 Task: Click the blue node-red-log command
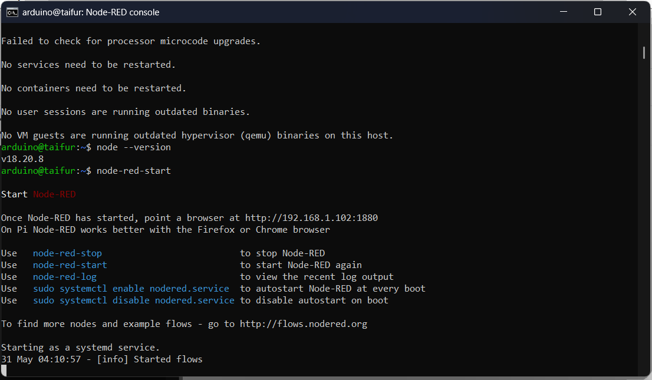64,277
